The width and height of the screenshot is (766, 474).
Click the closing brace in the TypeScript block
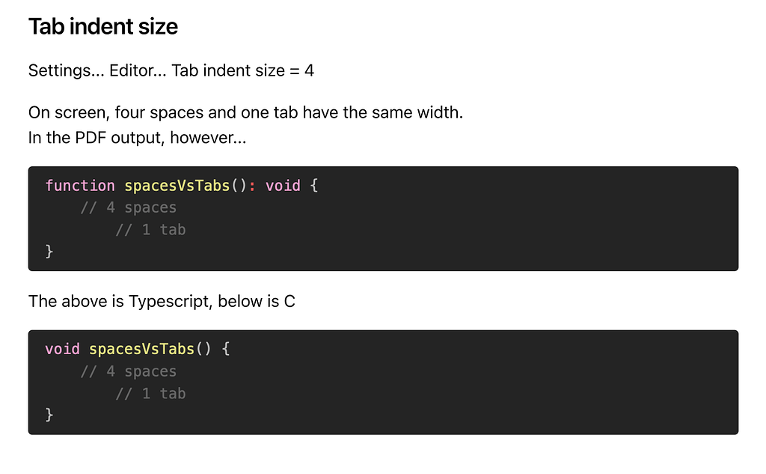49,252
